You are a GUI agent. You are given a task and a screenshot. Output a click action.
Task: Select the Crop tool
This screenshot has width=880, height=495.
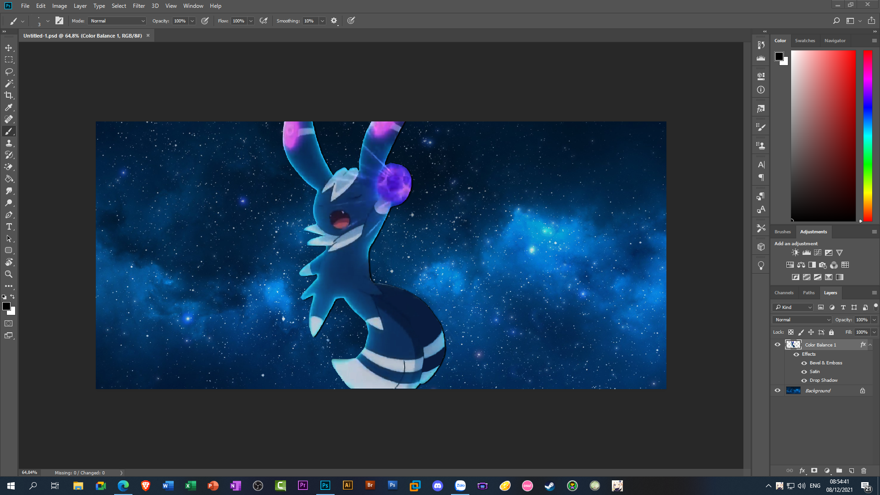point(9,95)
